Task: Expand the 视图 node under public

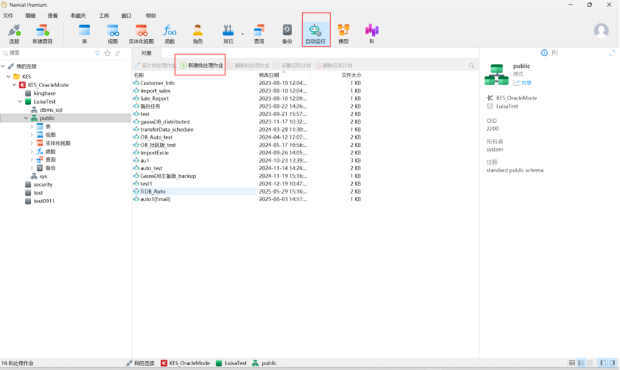Action: 32,135
